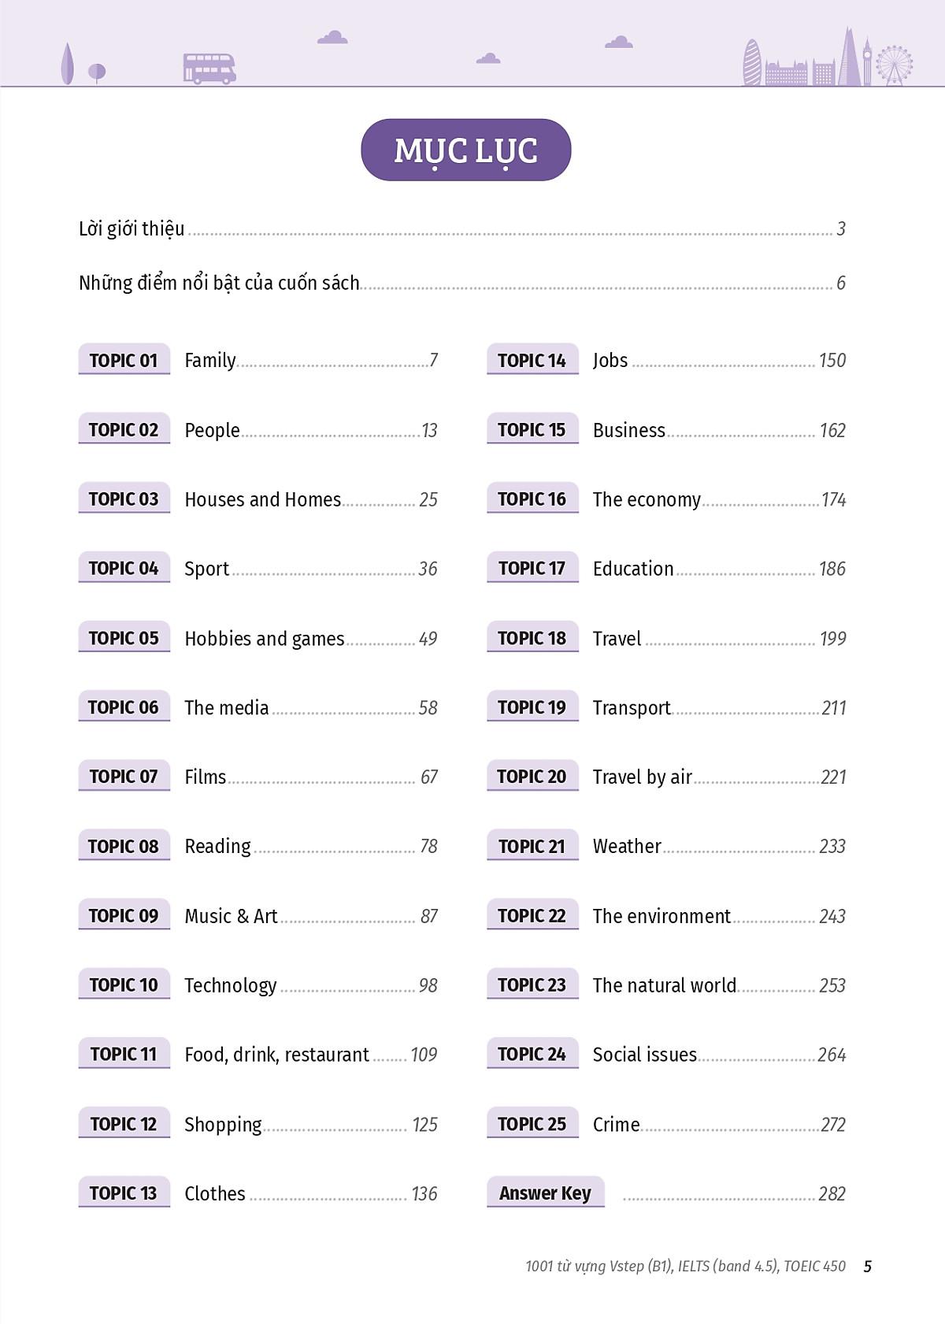Select the MỤC LỤC title badge
The image size is (945, 1324).
tap(465, 150)
